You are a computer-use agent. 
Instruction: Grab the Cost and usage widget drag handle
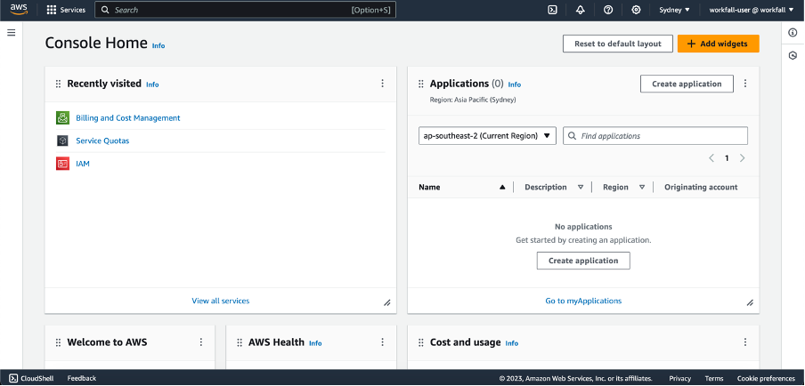pyautogui.click(x=421, y=342)
